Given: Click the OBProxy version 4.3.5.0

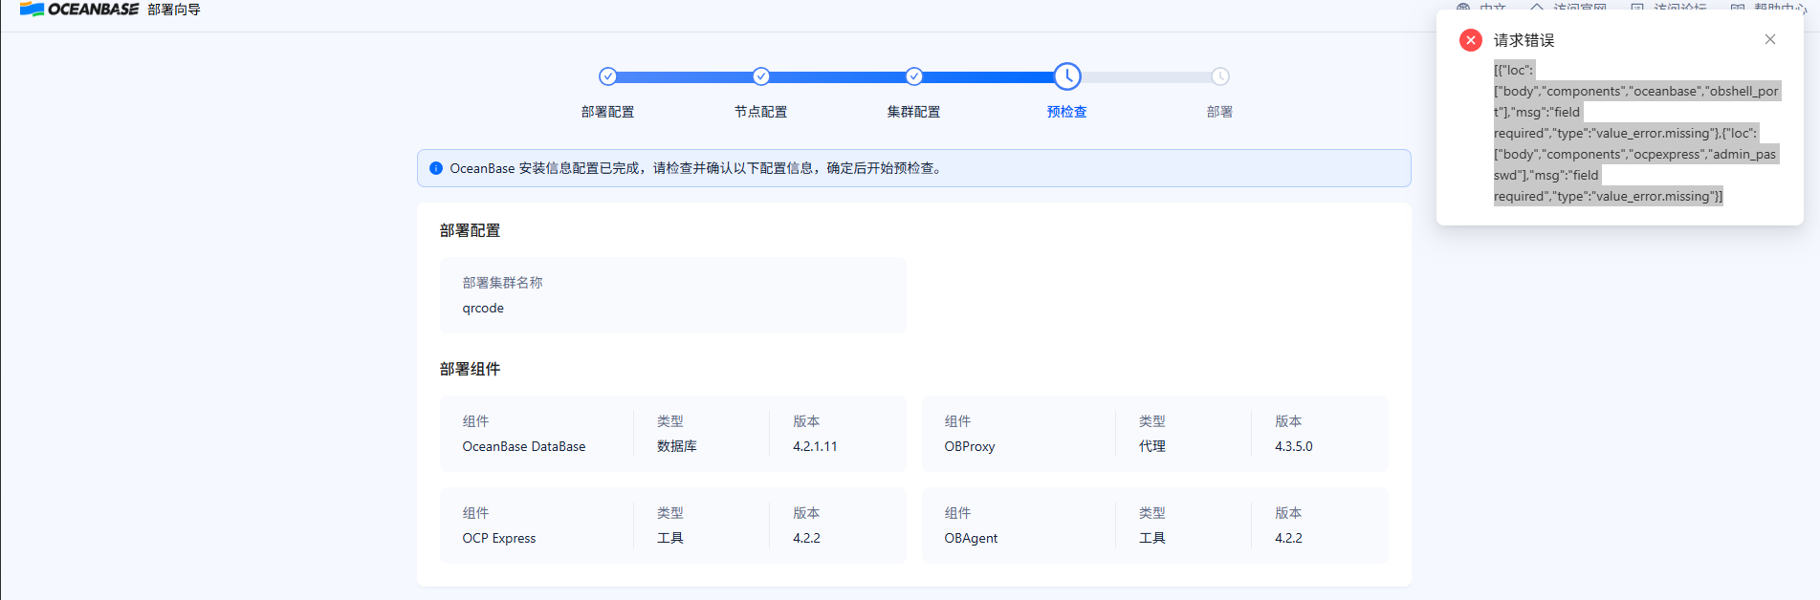Looking at the screenshot, I should (x=1293, y=446).
